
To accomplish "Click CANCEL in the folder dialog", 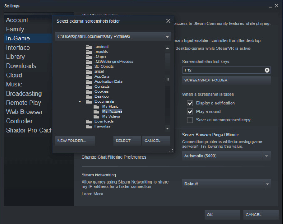I will pyautogui.click(x=156, y=141).
